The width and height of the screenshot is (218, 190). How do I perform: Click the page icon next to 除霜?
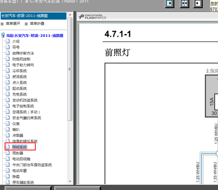click(8, 176)
